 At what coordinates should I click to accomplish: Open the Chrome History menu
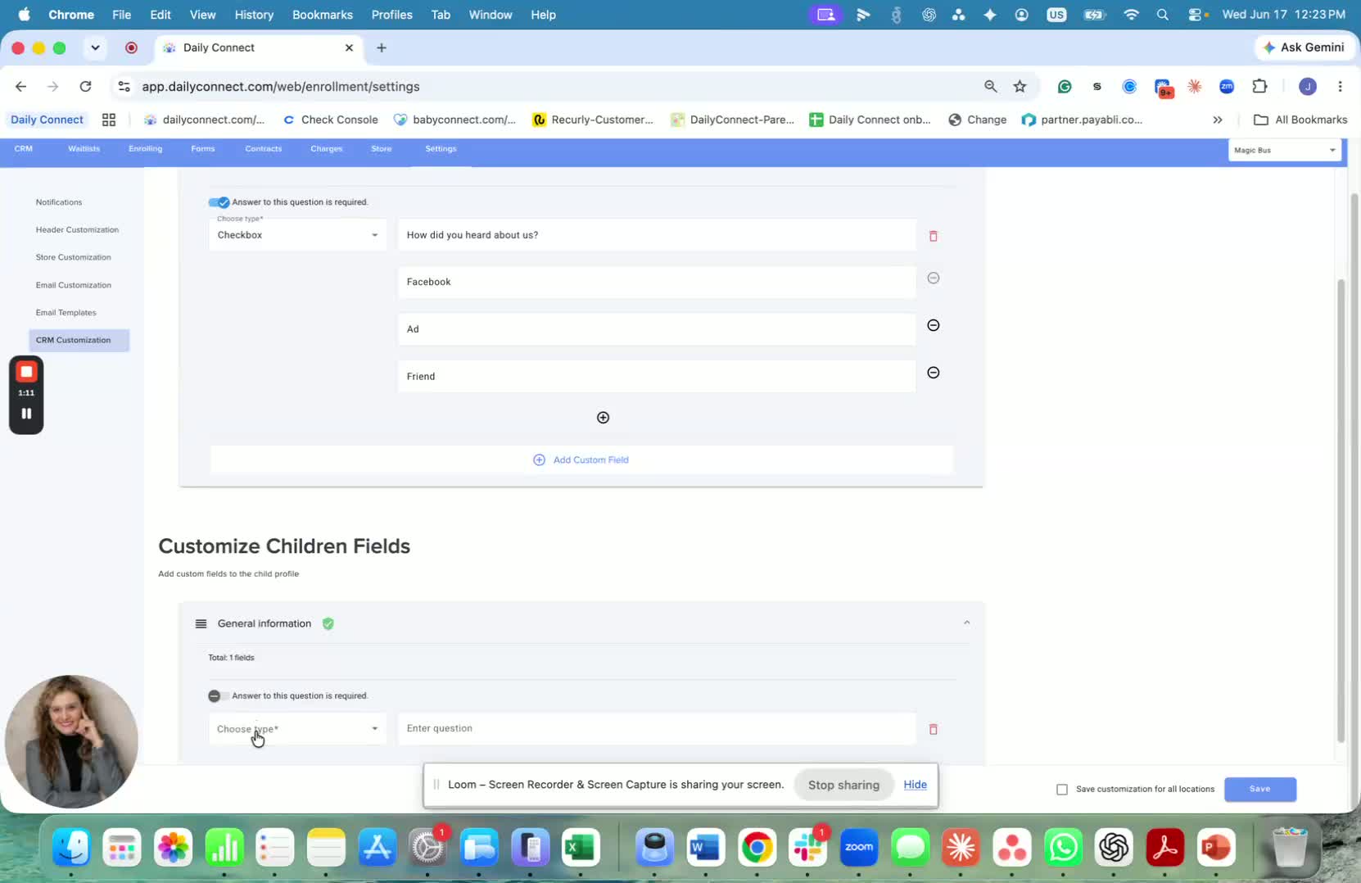tap(254, 15)
